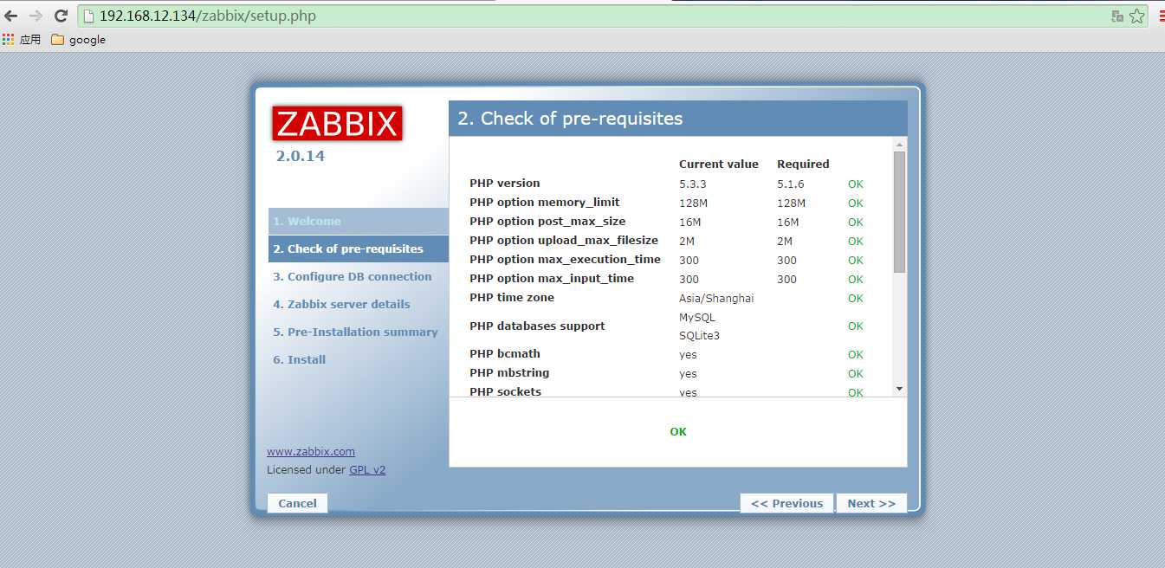Open the Chrome menu icon
1165x568 pixels.
[x=1161, y=16]
